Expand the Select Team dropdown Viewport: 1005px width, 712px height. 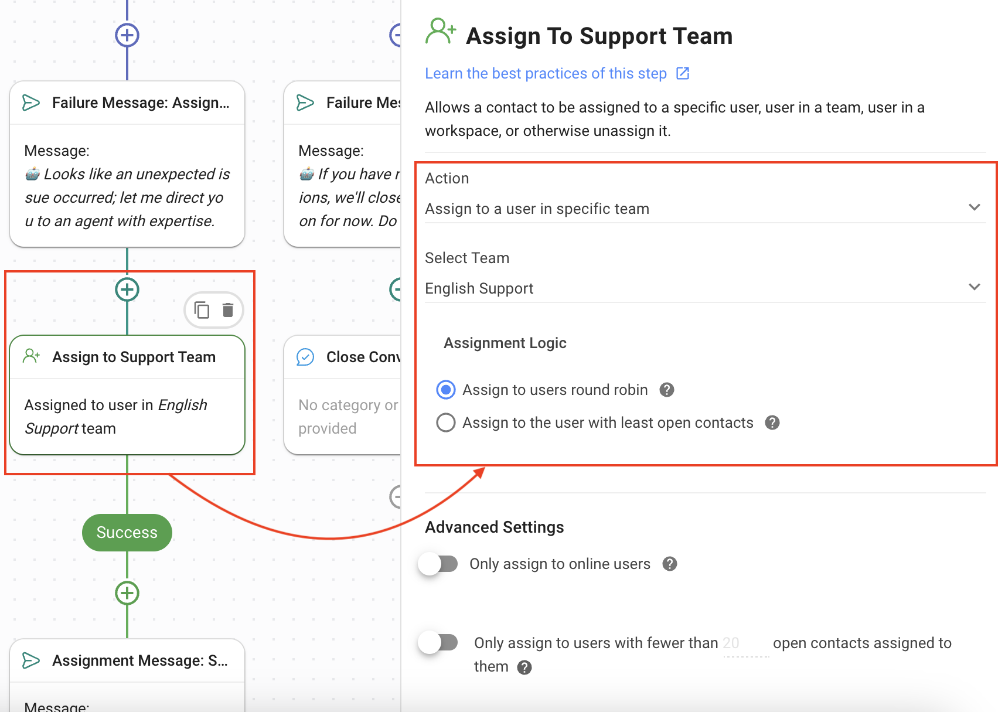tap(704, 288)
